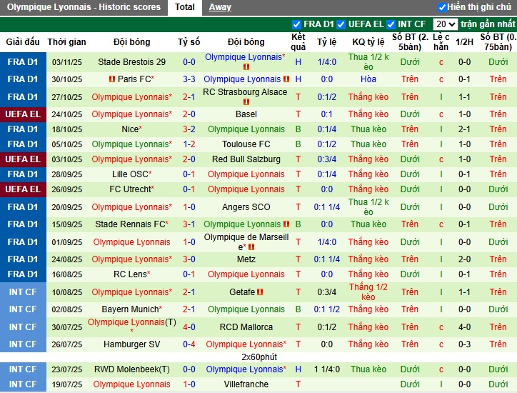Select the INT CF label on 10/08/25 row
This screenshot has height=393, width=517.
tap(23, 292)
